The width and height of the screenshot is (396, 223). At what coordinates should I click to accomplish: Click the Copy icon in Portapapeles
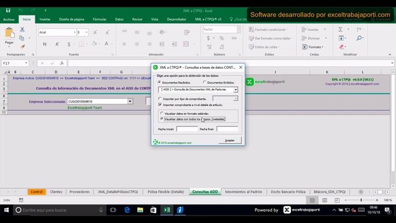(x=22, y=38)
